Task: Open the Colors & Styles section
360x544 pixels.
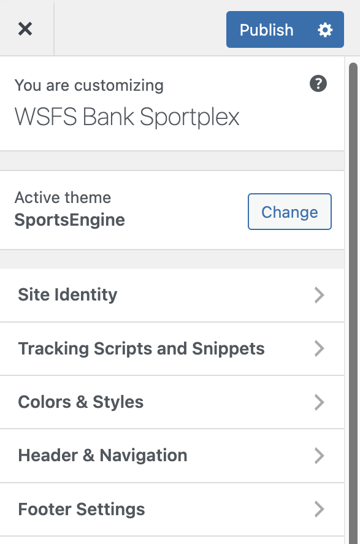Action: [x=172, y=402]
